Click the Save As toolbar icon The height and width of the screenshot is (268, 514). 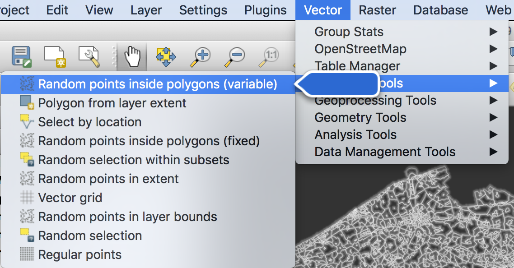[x=21, y=56]
